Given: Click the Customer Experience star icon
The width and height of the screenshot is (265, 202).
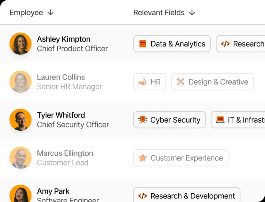Looking at the screenshot, I should tap(142, 158).
